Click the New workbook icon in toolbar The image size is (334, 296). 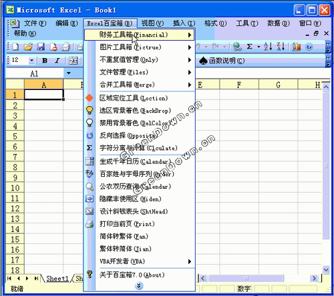(15, 47)
